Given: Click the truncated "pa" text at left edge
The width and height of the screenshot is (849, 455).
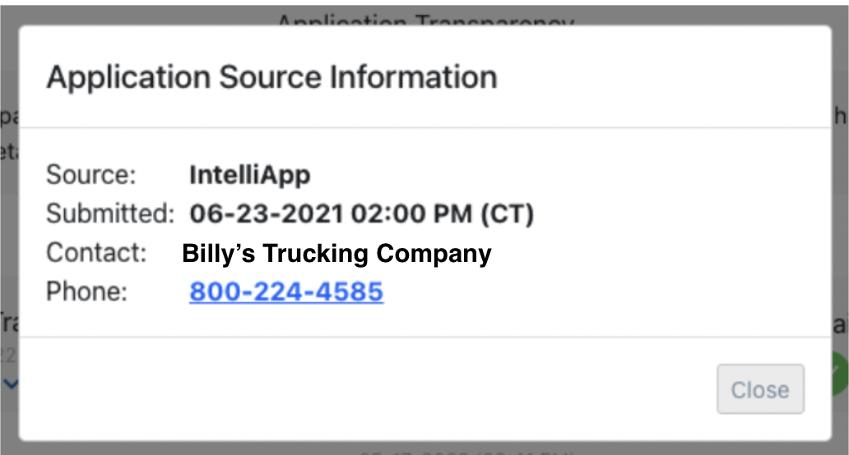Looking at the screenshot, I should pos(9,116).
